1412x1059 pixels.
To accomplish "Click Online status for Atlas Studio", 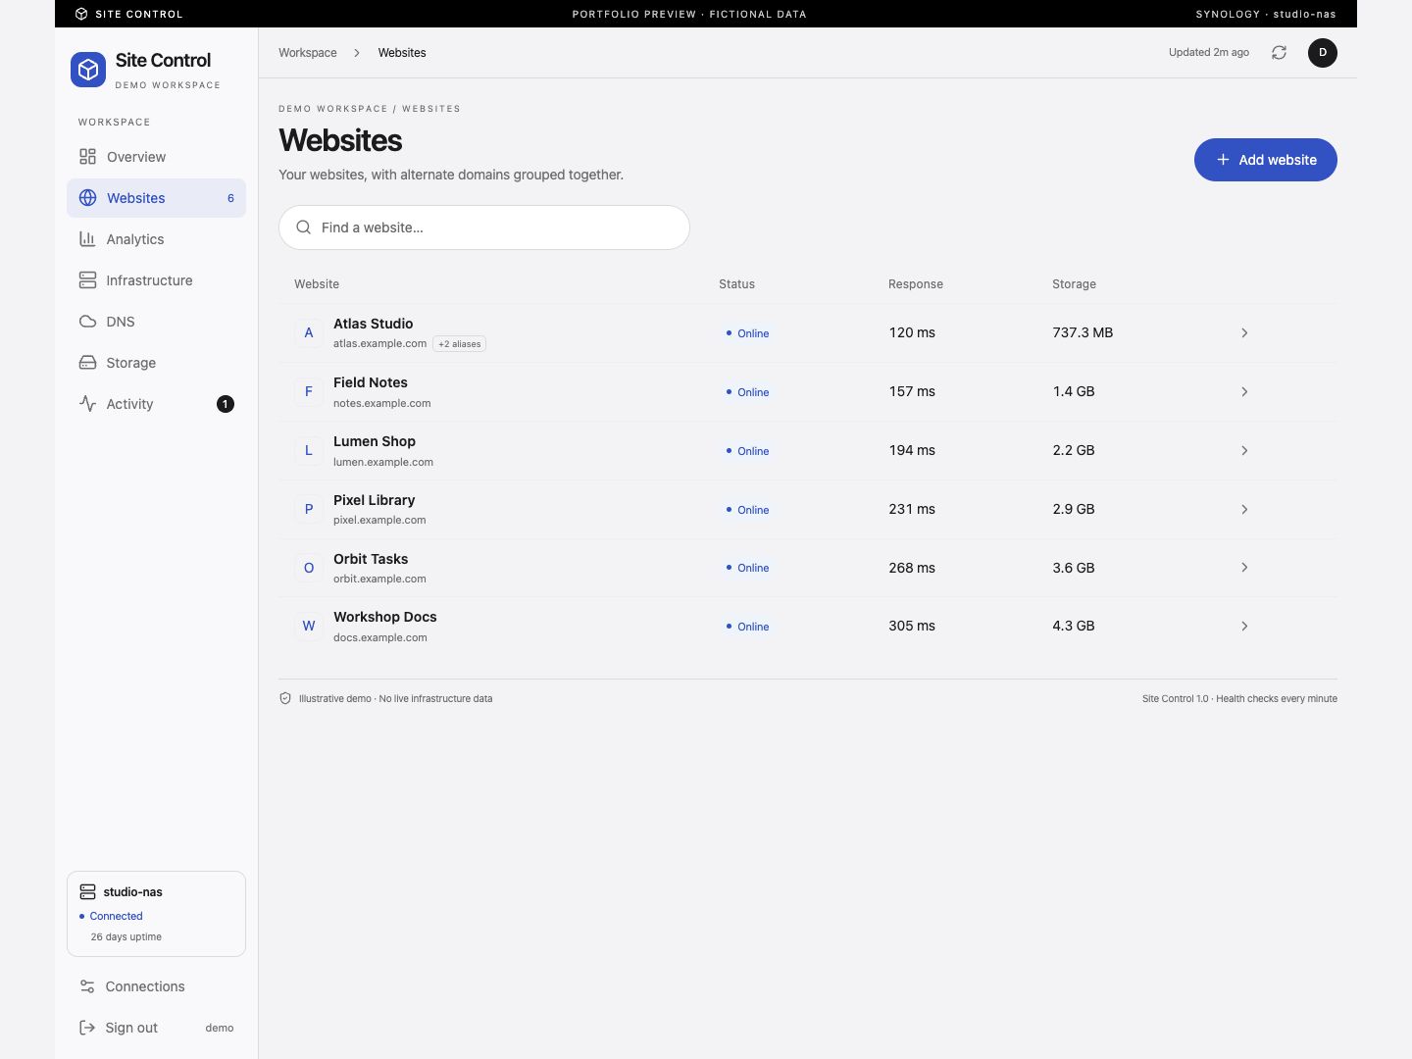I will click(x=747, y=333).
